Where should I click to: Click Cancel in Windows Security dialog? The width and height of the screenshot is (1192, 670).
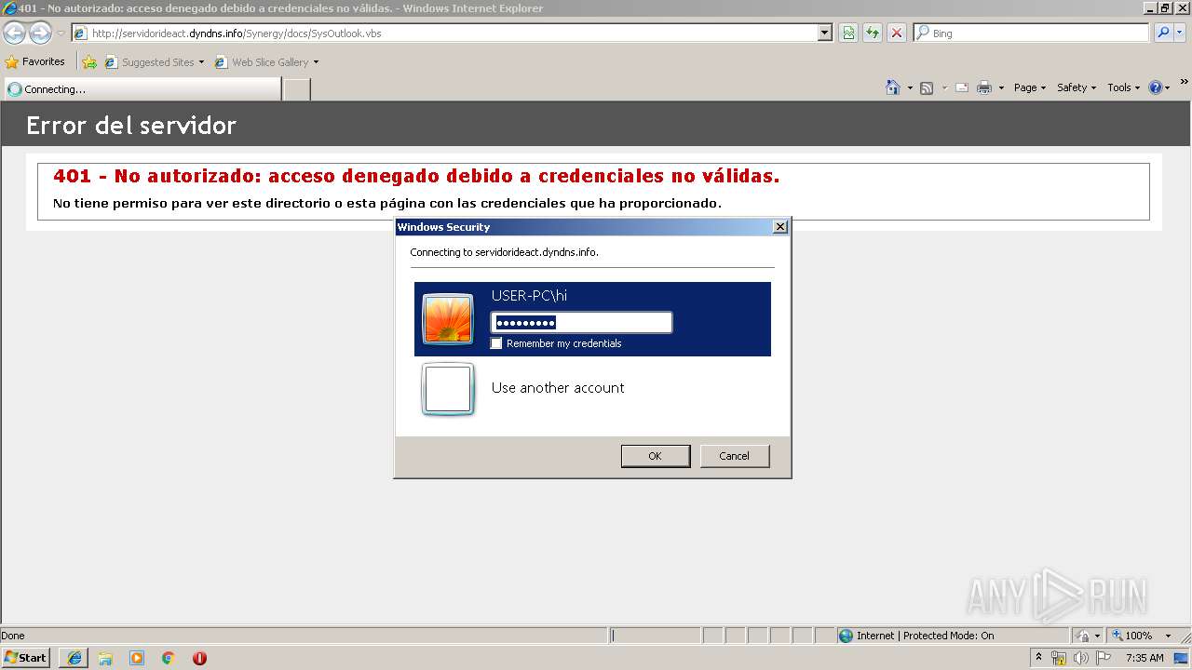click(x=734, y=456)
